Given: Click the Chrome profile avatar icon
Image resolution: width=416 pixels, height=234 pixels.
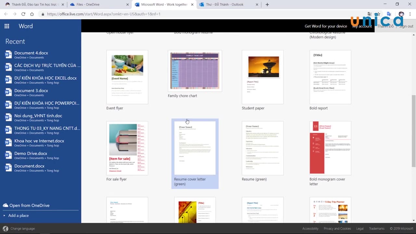Looking at the screenshot, I should [401, 14].
